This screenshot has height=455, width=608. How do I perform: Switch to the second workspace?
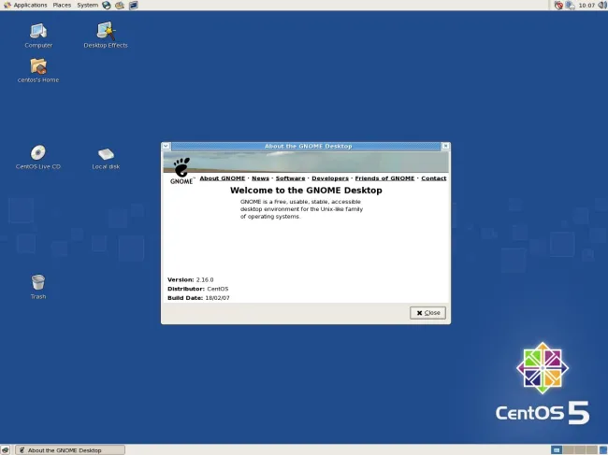point(569,450)
